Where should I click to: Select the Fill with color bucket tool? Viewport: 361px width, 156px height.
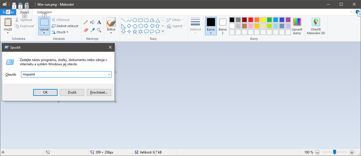click(92, 22)
